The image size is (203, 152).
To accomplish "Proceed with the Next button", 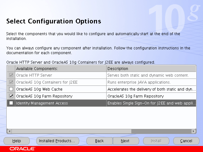I will tap(126, 141).
